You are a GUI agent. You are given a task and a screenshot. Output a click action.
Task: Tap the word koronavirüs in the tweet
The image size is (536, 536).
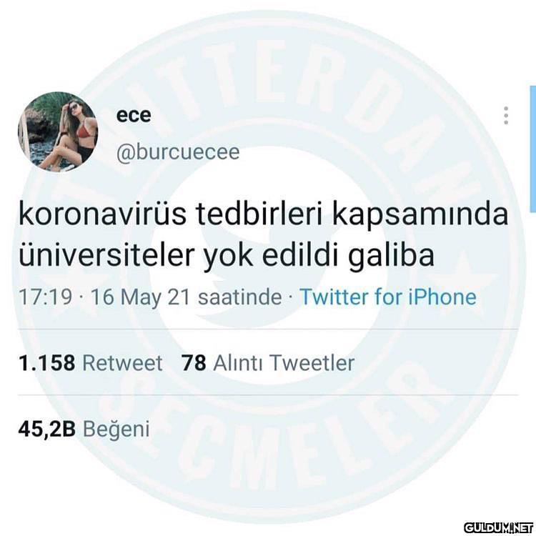(x=102, y=215)
